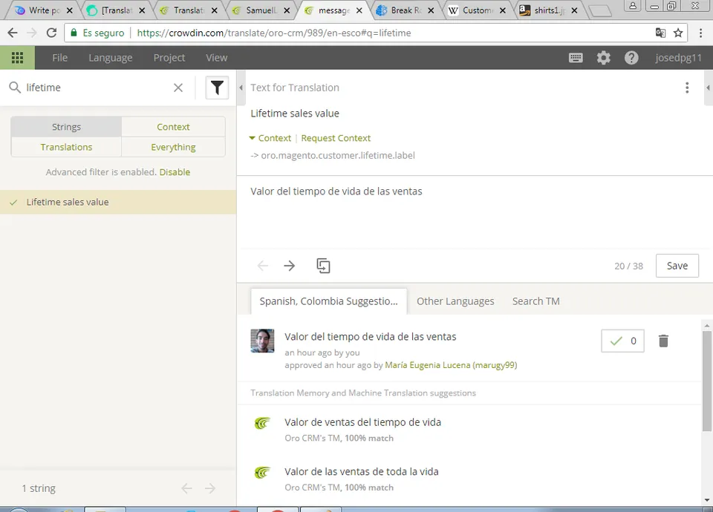The image size is (713, 512).
Task: Click Request Context link
Action: pos(336,138)
